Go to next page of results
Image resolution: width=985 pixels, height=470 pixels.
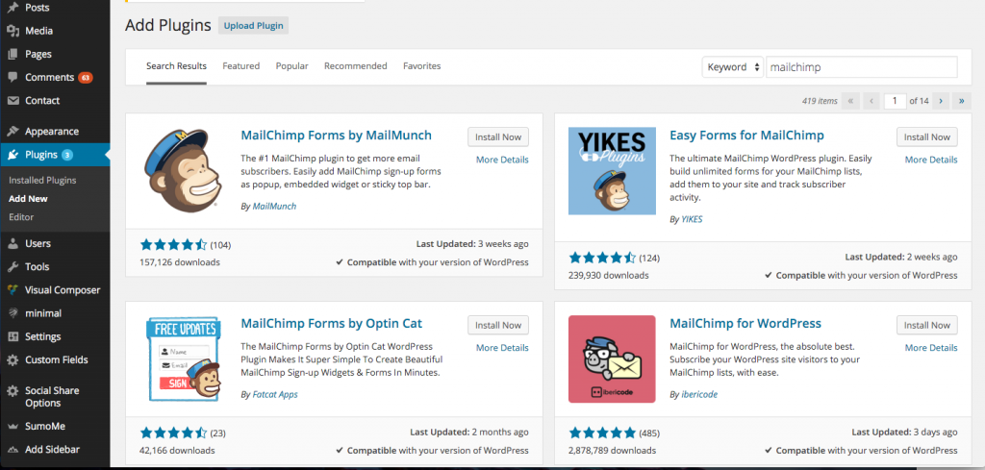pyautogui.click(x=941, y=100)
